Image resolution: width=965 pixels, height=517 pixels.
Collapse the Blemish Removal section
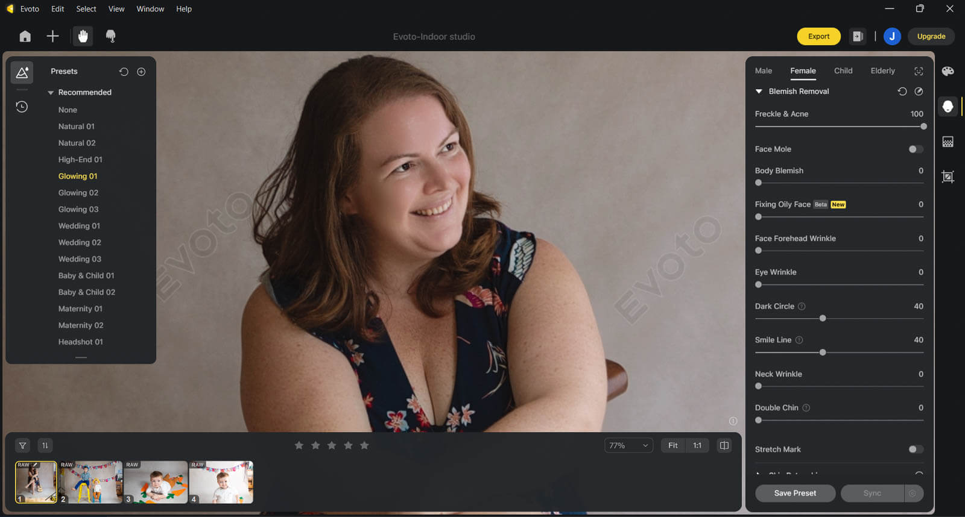[759, 92]
